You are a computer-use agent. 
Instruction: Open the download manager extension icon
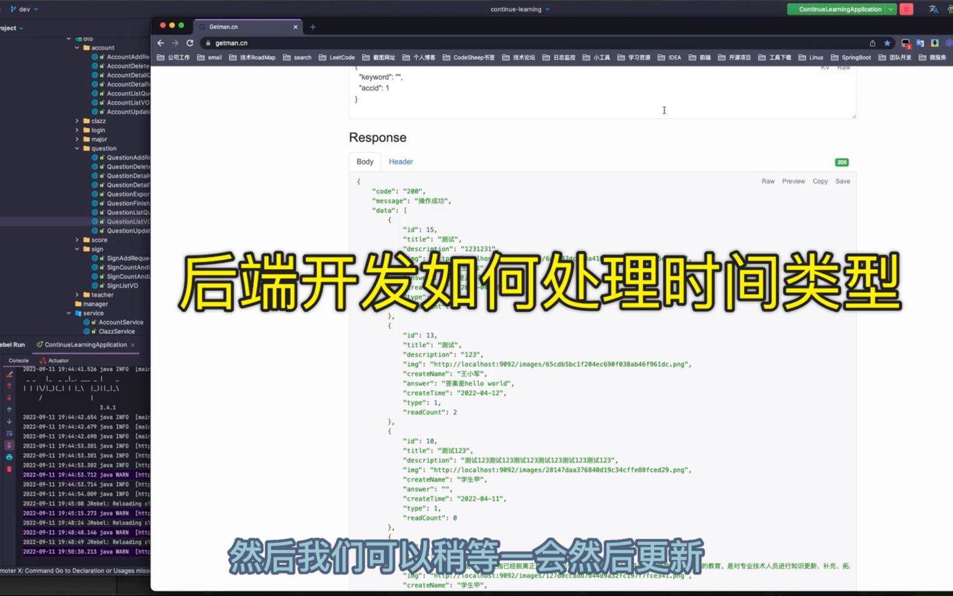pos(934,43)
